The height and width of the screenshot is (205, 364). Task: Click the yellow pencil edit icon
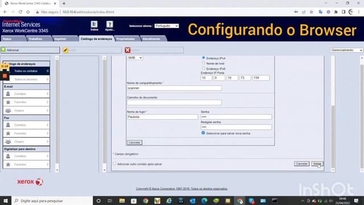pos(66,50)
